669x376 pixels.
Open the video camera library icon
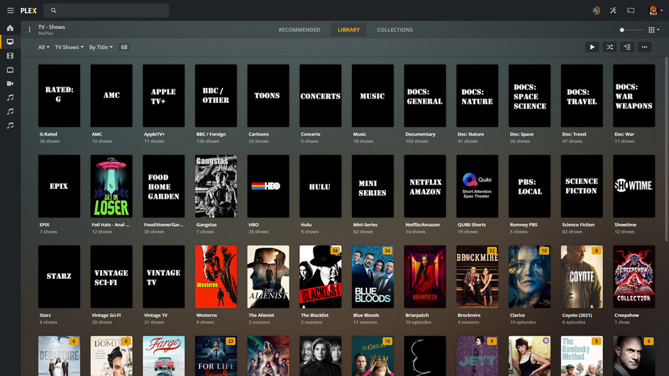(10, 84)
